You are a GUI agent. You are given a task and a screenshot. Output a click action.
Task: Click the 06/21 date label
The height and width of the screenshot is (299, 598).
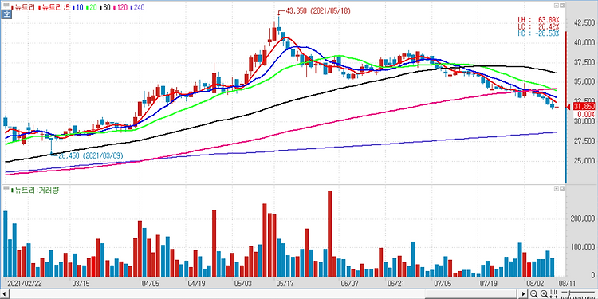395,283
